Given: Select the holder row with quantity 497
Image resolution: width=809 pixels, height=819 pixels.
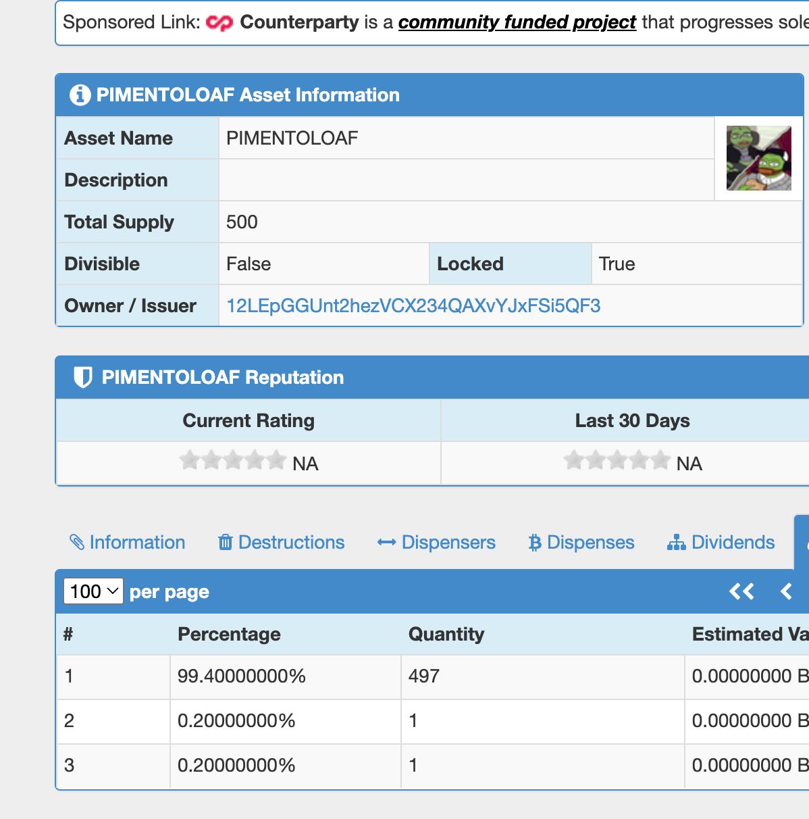Looking at the screenshot, I should point(424,676).
